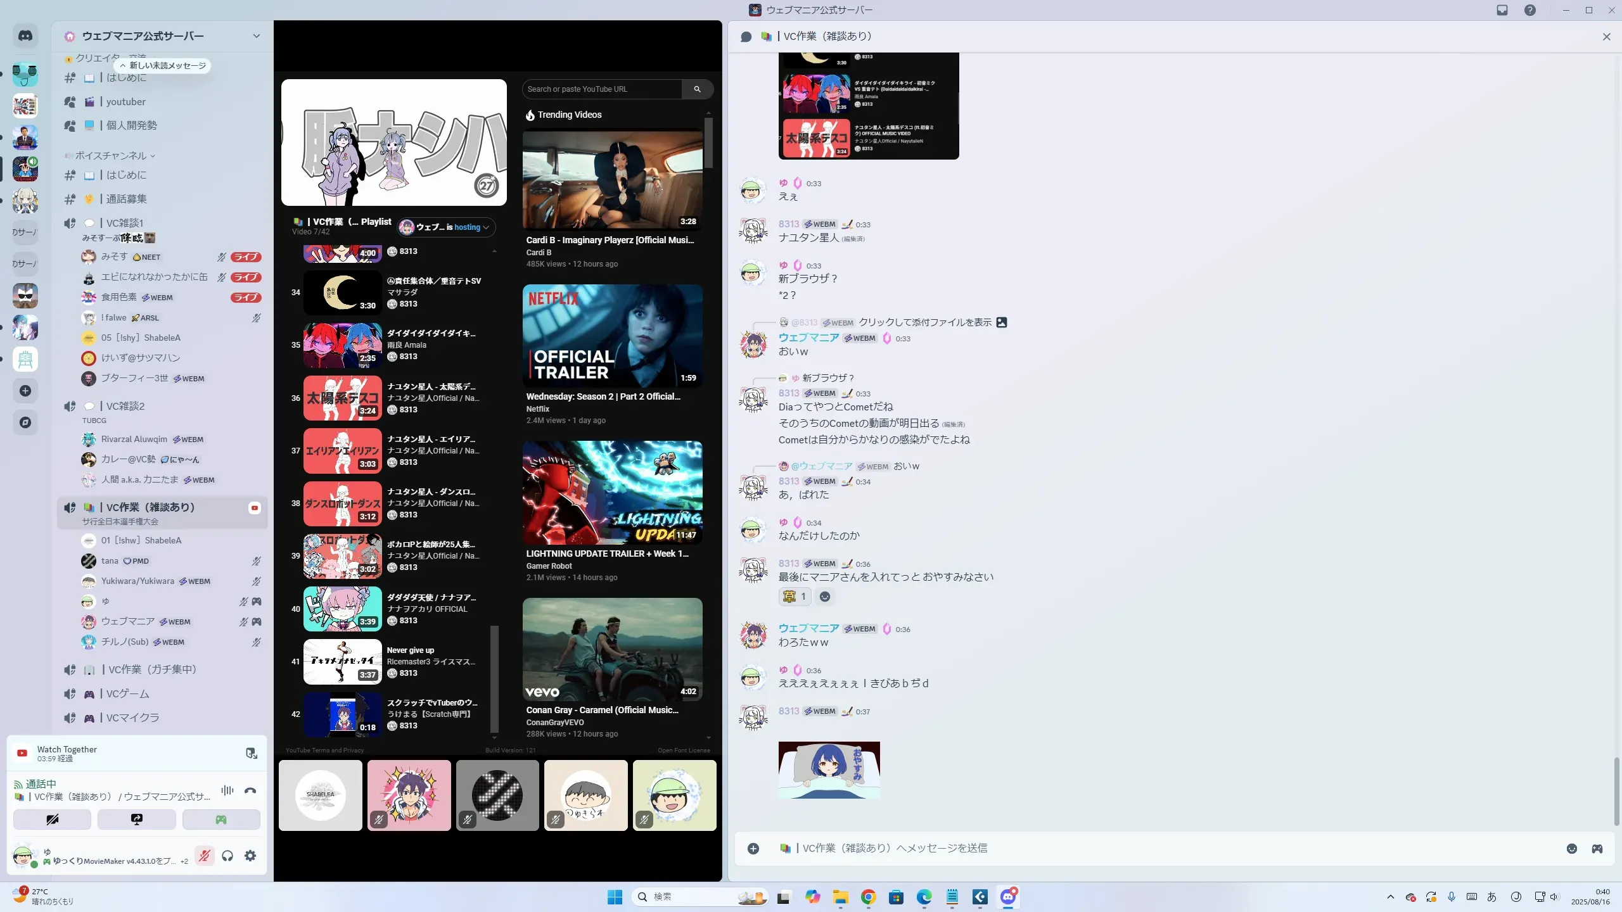Open the emoji picker in message box
1622x912 pixels.
1571,849
